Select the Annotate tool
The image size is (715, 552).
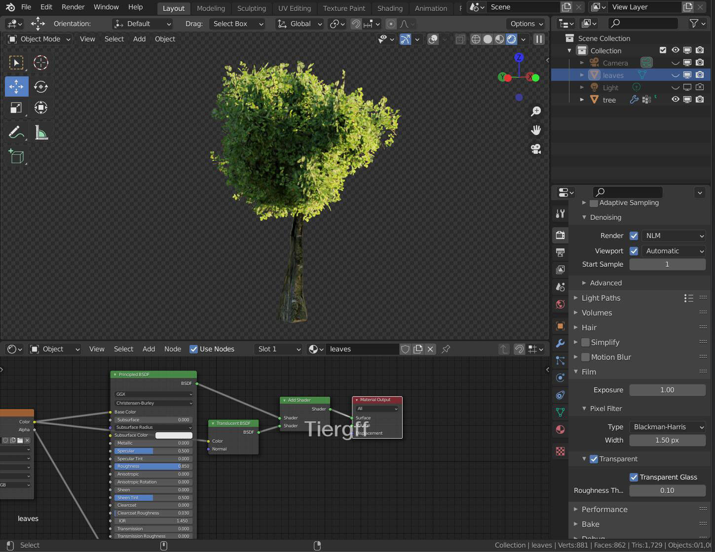click(16, 132)
